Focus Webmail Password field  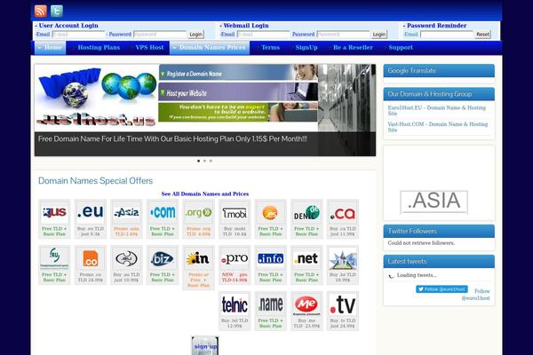pyautogui.click(x=343, y=35)
